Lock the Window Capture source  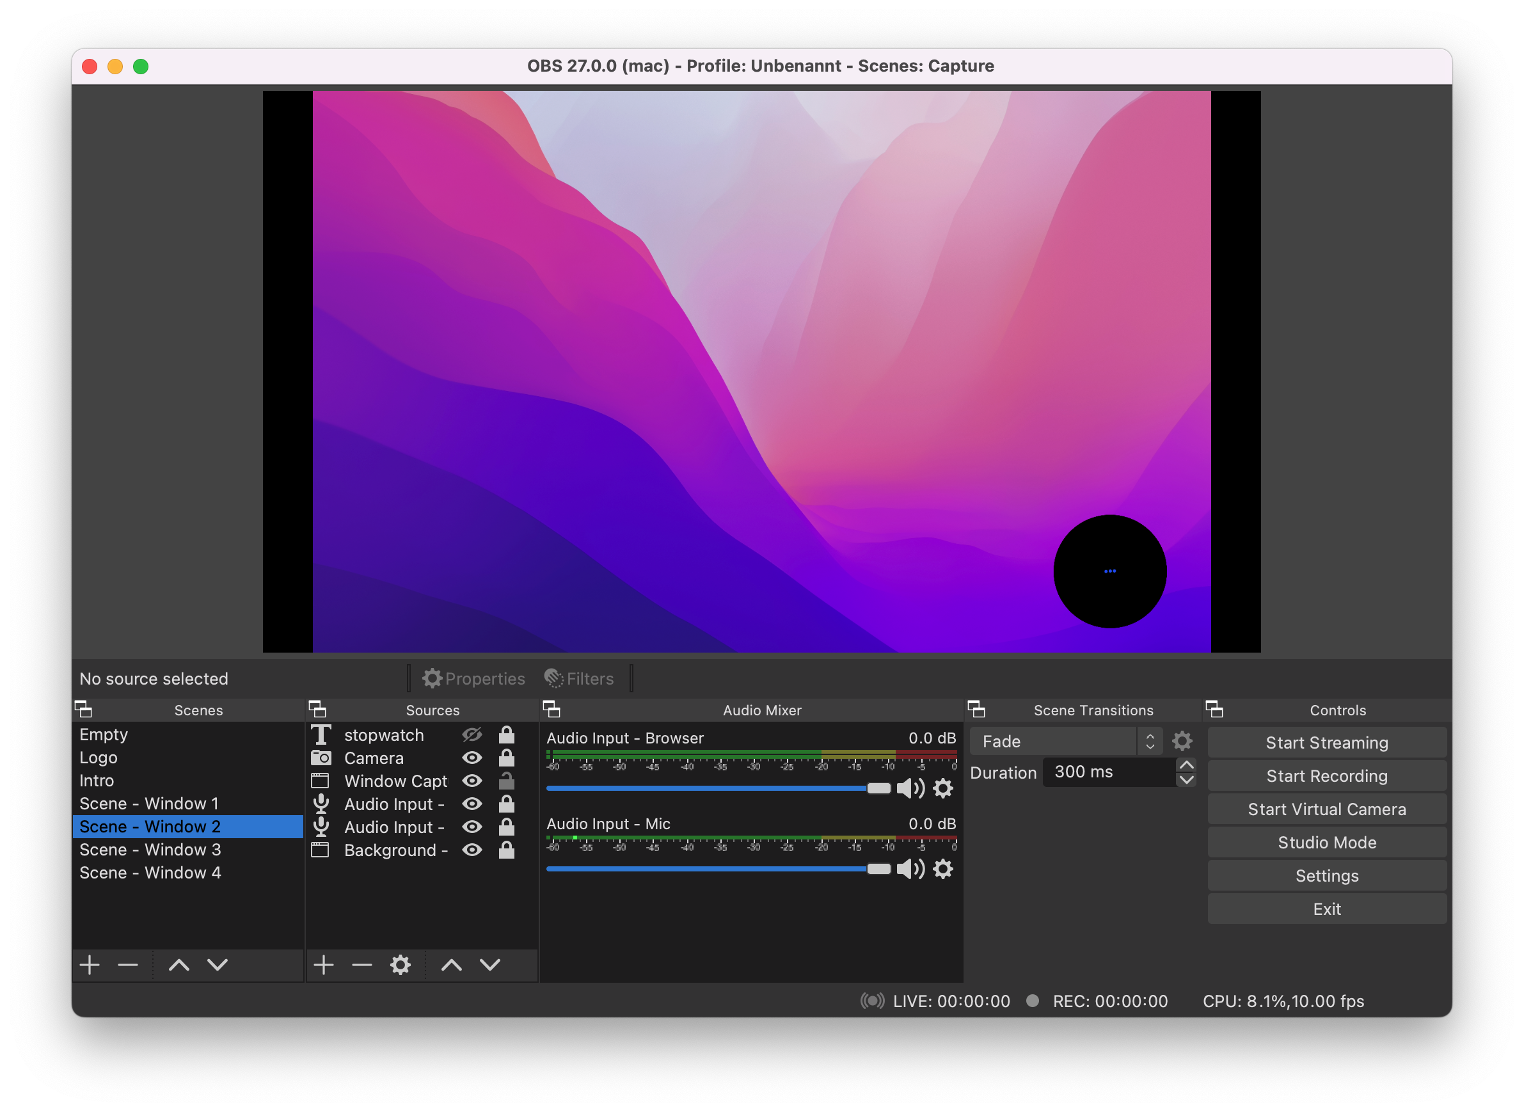pyautogui.click(x=507, y=780)
